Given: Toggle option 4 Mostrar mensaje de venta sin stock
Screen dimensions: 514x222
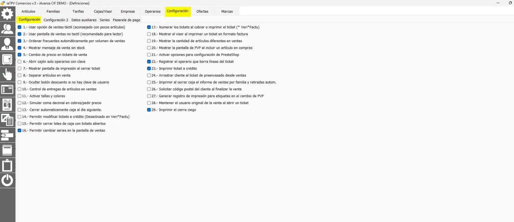Looking at the screenshot, I should pos(19,48).
